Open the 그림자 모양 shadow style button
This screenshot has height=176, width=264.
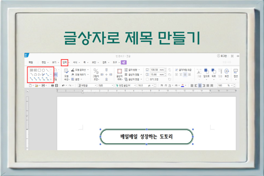(96, 74)
